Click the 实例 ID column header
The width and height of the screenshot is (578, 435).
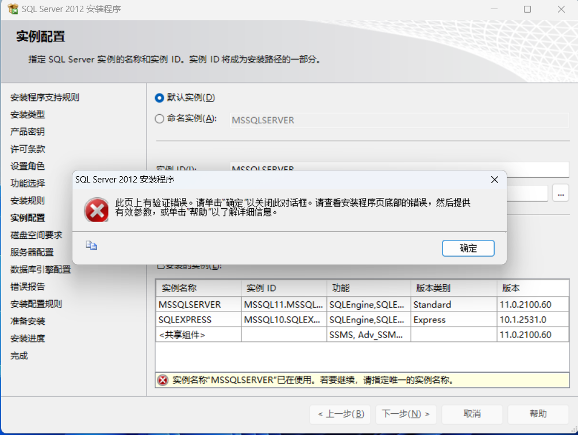point(284,288)
